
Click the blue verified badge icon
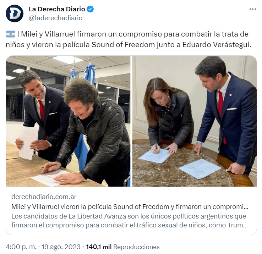click(x=90, y=9)
